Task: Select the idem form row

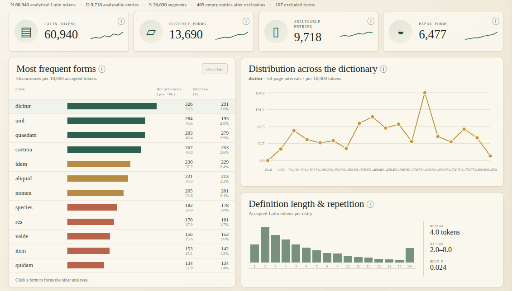Action: 122,164
